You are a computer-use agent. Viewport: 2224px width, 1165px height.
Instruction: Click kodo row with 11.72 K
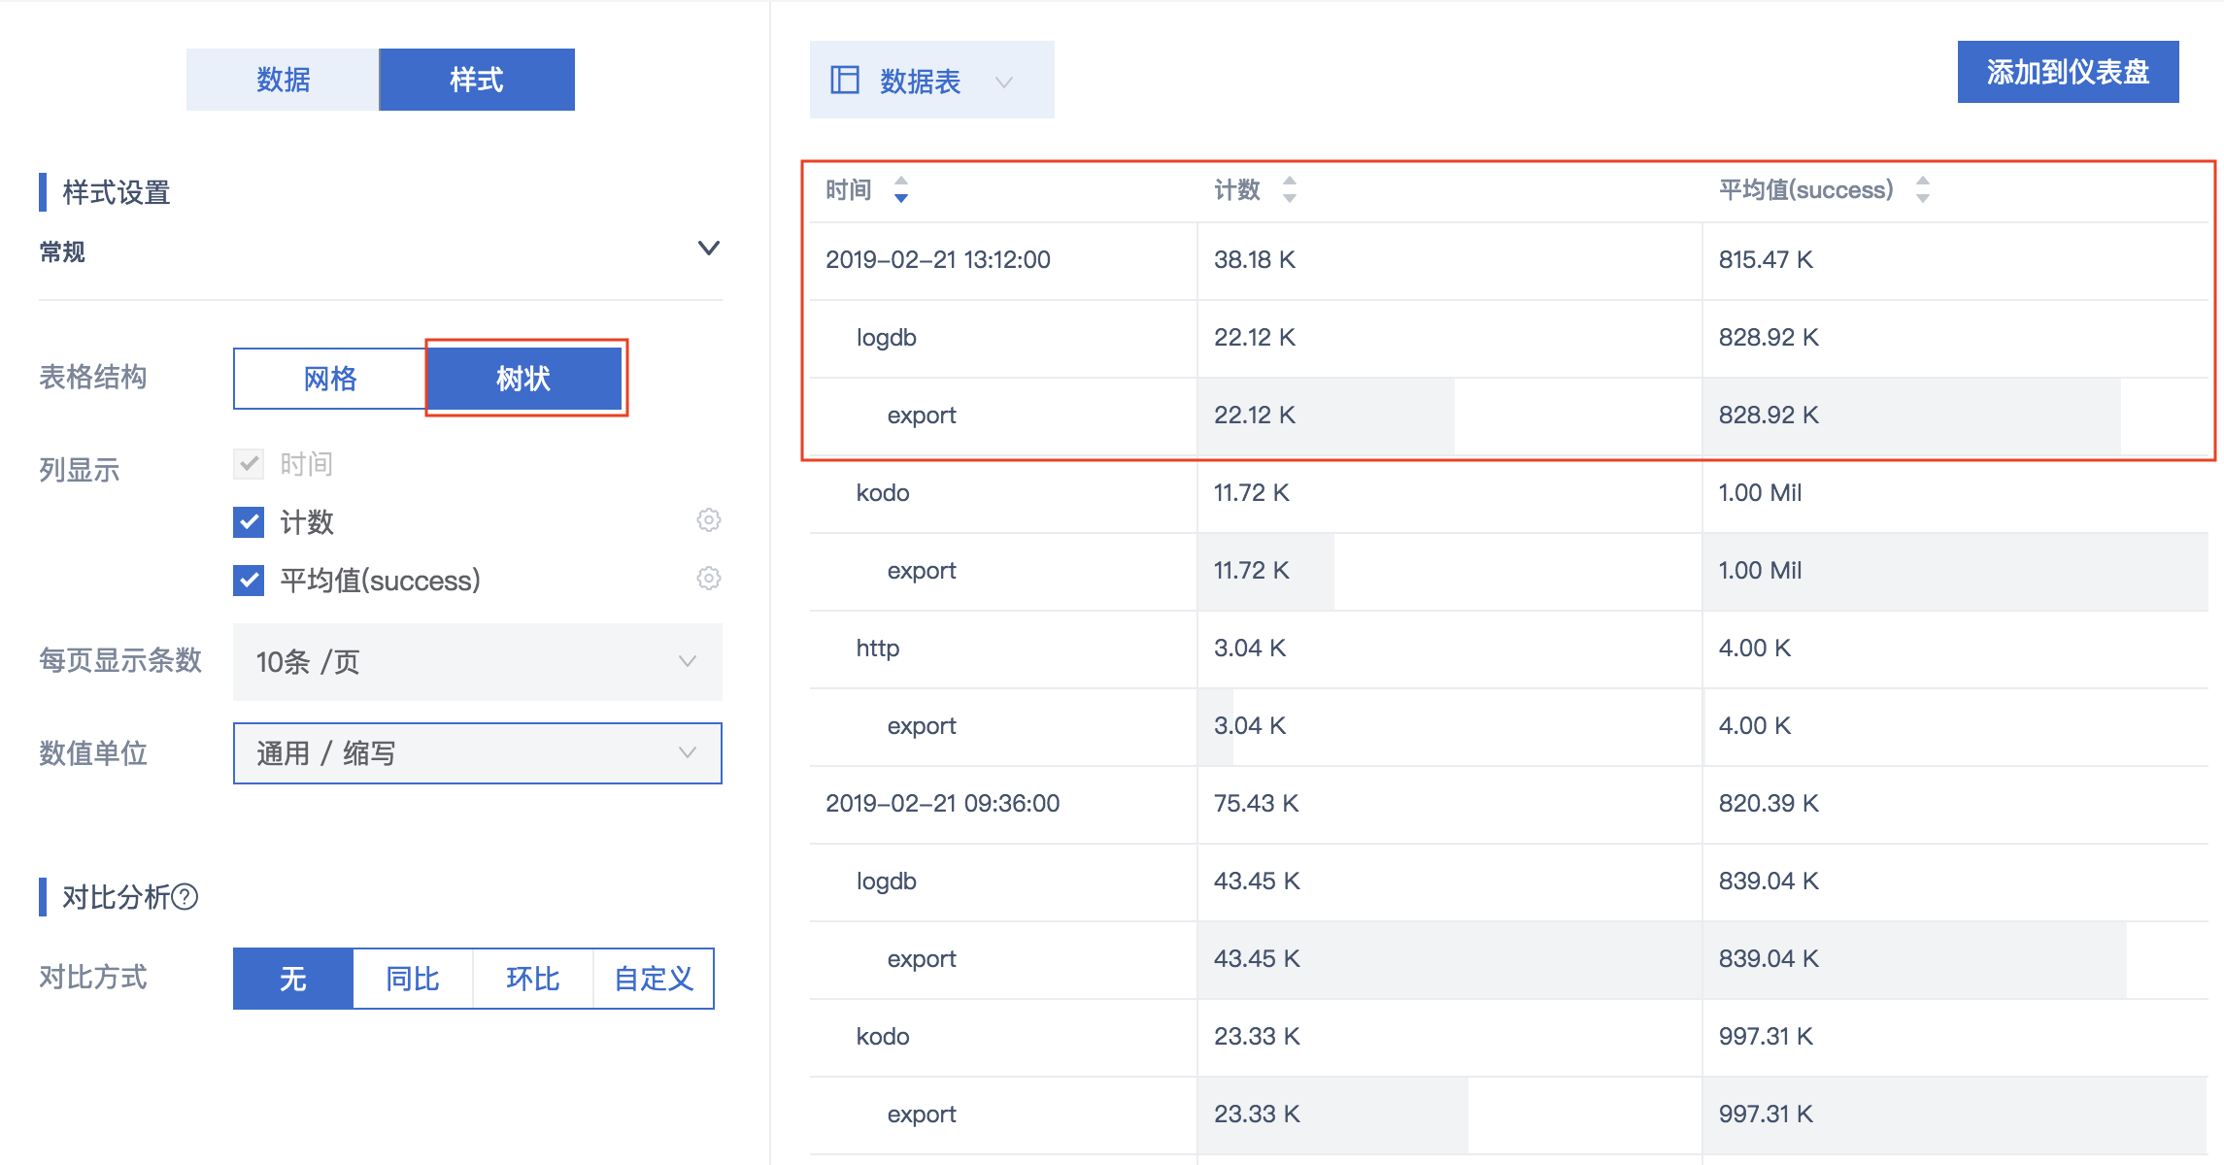coord(1509,493)
